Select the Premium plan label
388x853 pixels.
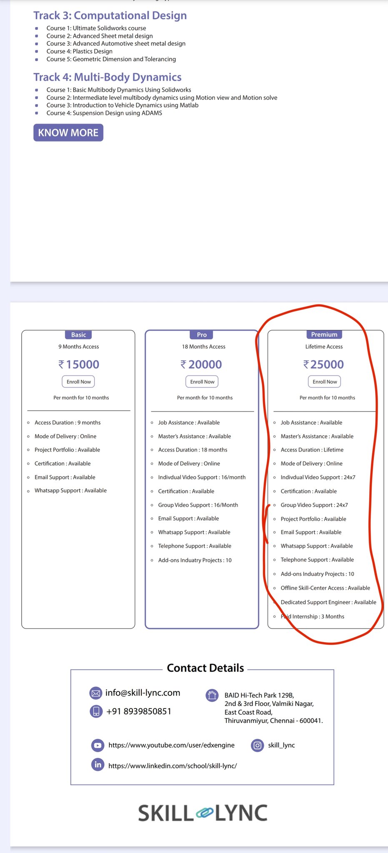[324, 334]
